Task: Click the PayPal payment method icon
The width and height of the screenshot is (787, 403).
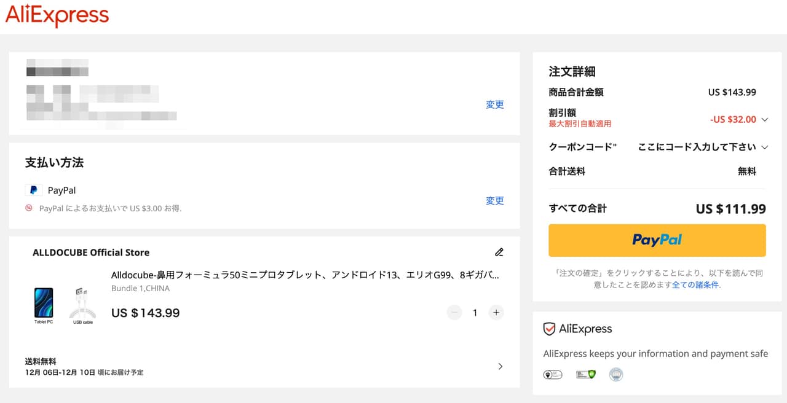Action: click(x=33, y=190)
